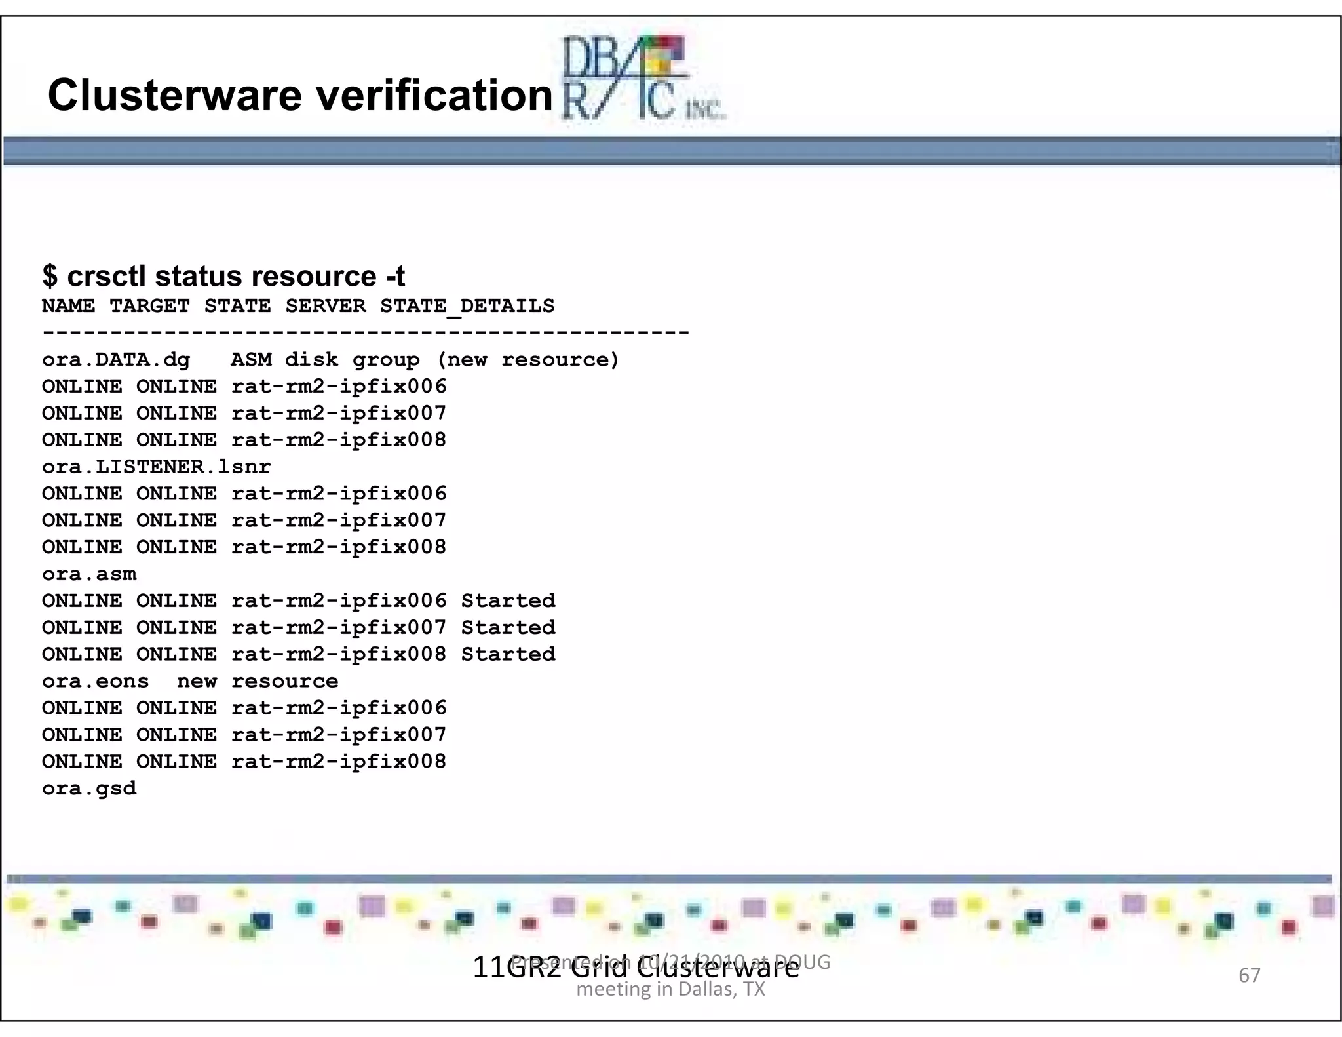This screenshot has height=1037, width=1342.
Task: Click the 'ora.gsd' resource line
Action: click(x=89, y=789)
